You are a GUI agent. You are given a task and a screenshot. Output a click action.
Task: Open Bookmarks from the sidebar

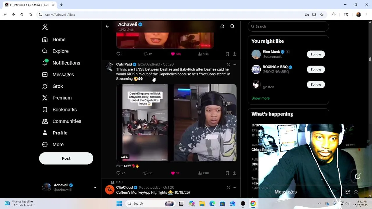point(59,110)
